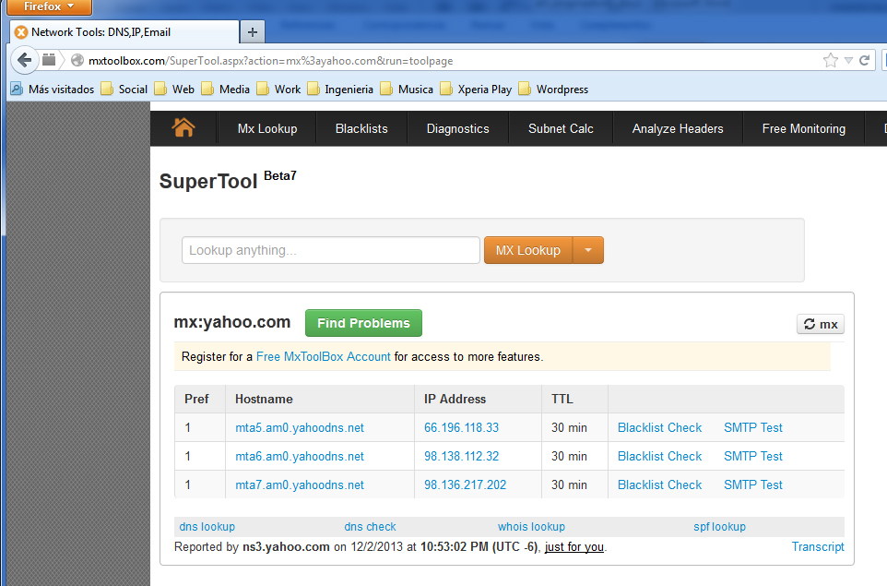
Task: Click the mx:yahoo.com result heading
Action: pos(232,321)
